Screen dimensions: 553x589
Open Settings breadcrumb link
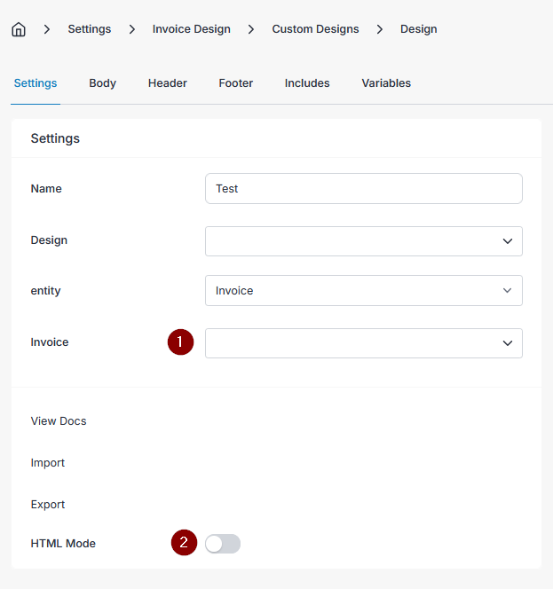coord(90,29)
